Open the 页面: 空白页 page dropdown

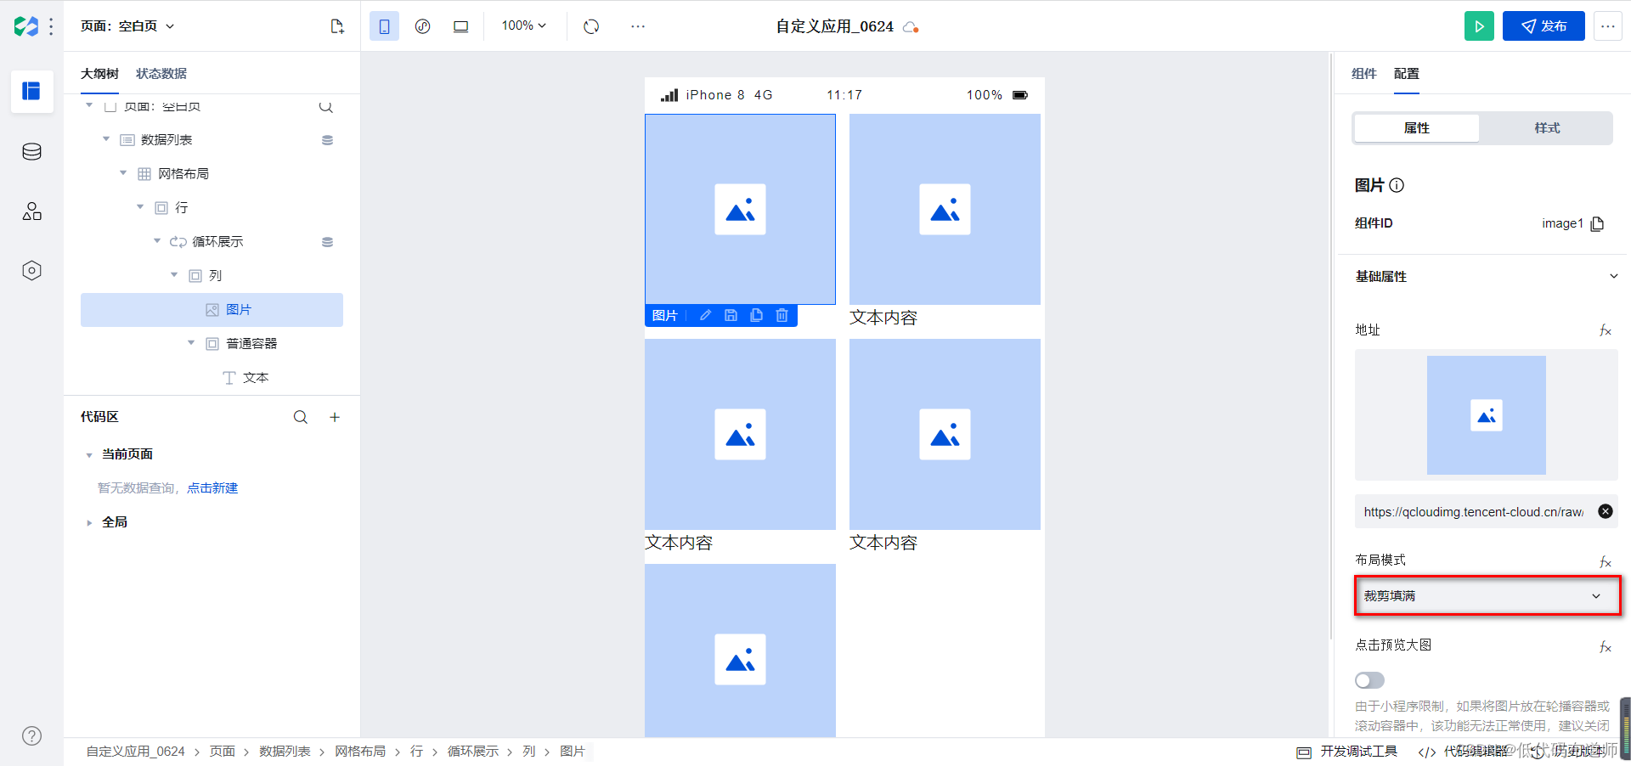(127, 26)
